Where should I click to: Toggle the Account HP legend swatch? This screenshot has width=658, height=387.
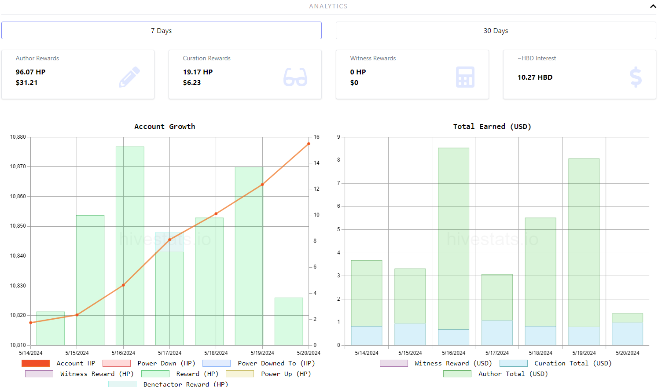coord(36,363)
